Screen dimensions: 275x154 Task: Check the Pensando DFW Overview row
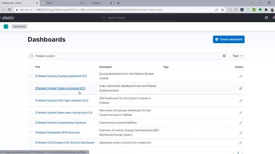point(31,133)
